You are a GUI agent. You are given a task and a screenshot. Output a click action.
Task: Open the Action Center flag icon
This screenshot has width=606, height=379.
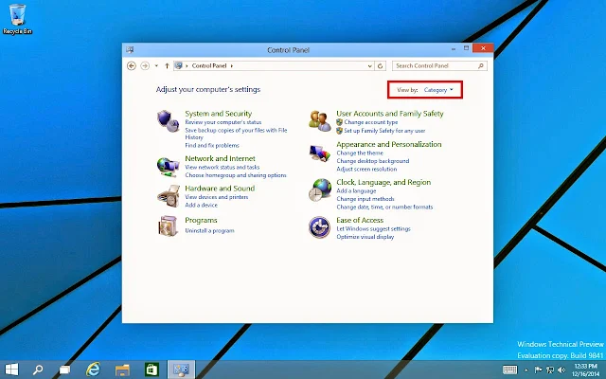point(538,370)
